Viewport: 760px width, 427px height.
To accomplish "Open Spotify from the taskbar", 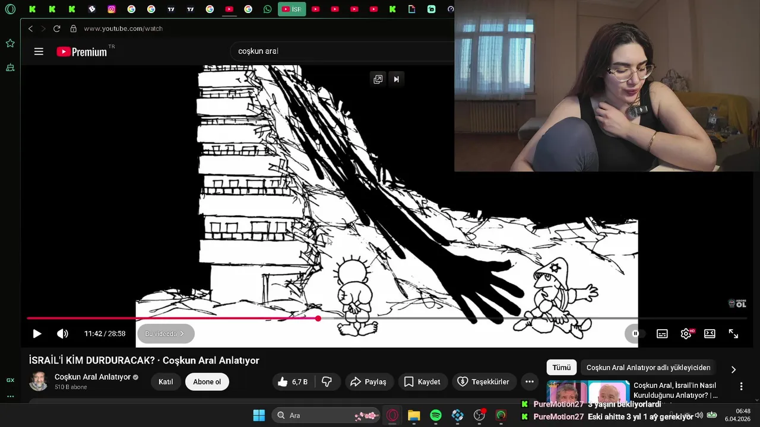I will click(436, 415).
